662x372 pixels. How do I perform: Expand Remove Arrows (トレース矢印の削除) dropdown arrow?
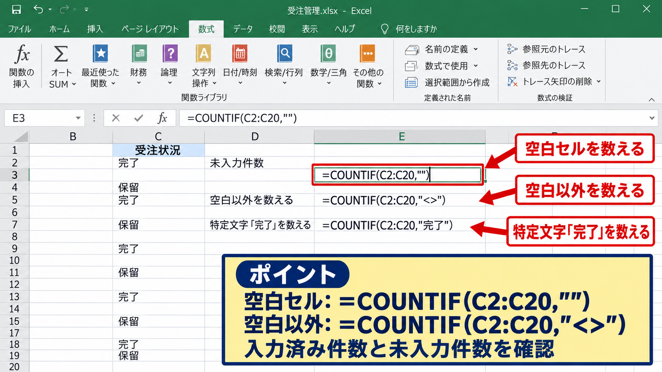coord(599,81)
